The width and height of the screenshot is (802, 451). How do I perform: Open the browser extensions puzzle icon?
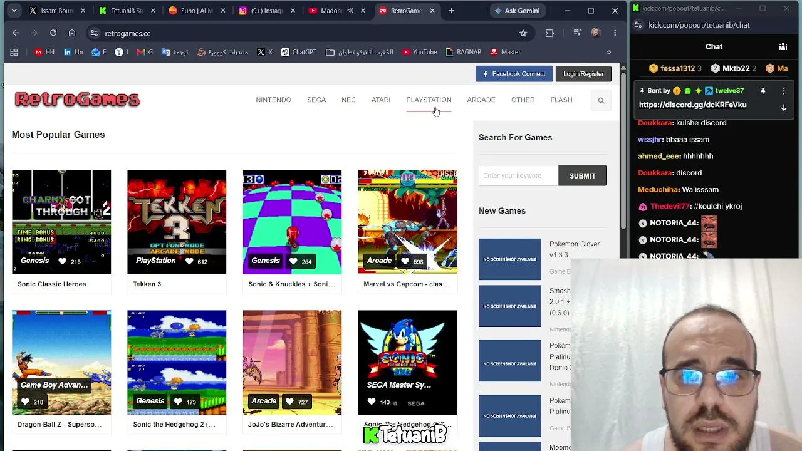(549, 33)
